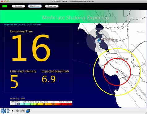Click the estimated intensity value 5
Viewport: 147px width, 114px height.
14,82
